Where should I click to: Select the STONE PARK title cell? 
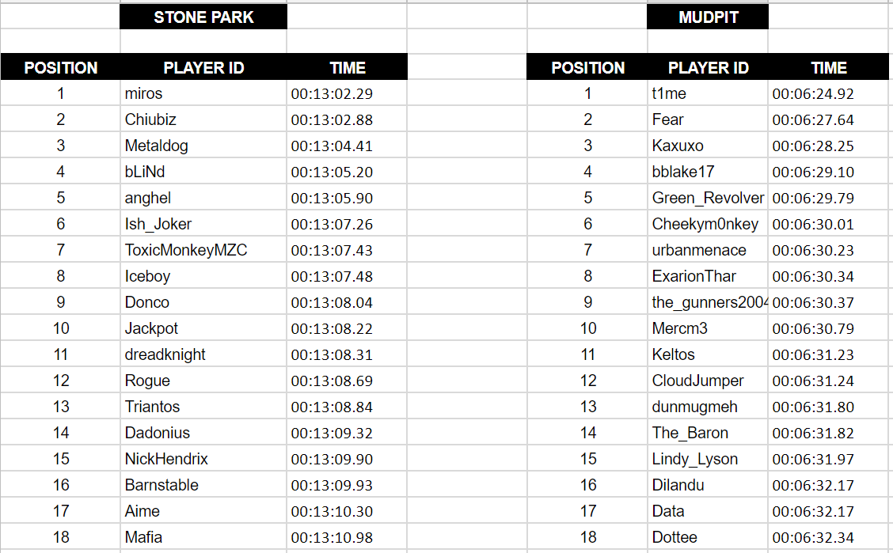[x=203, y=17]
